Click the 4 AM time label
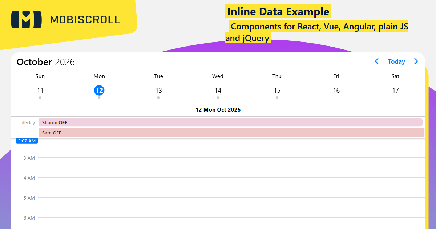The image size is (436, 229). click(29, 178)
